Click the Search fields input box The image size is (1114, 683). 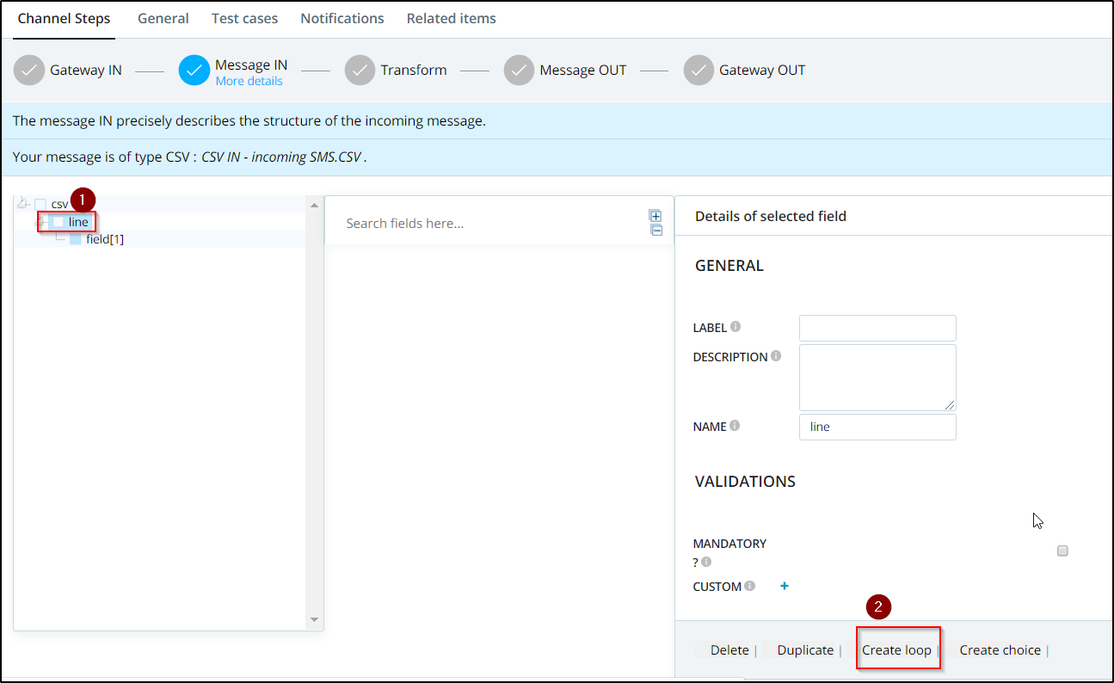(486, 223)
